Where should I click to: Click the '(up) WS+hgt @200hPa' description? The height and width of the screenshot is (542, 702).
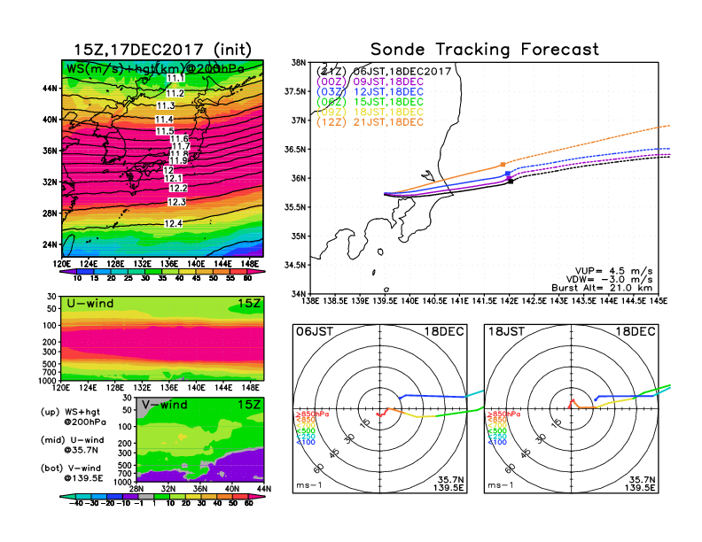(73, 417)
